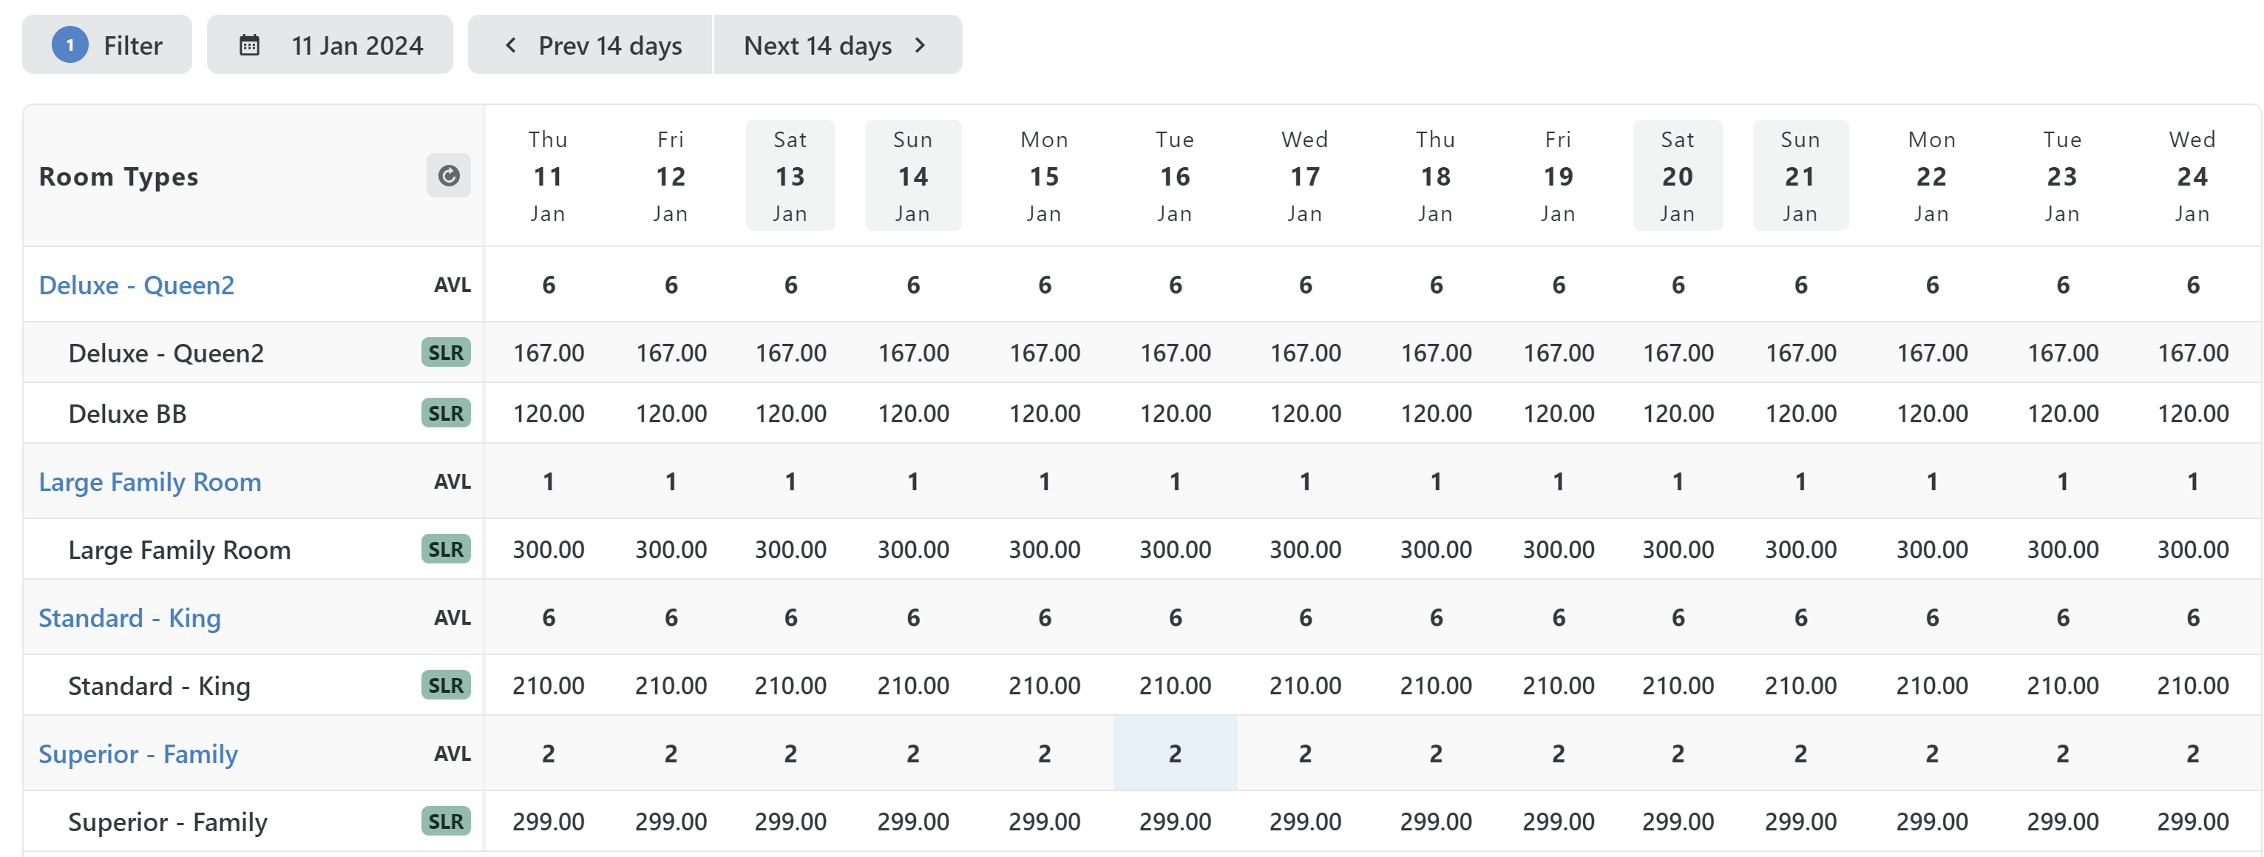Select the Tue 16 Jan column header

click(x=1175, y=176)
